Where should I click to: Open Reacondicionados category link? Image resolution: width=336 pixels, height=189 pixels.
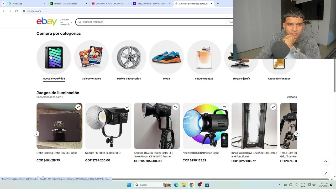(x=279, y=78)
